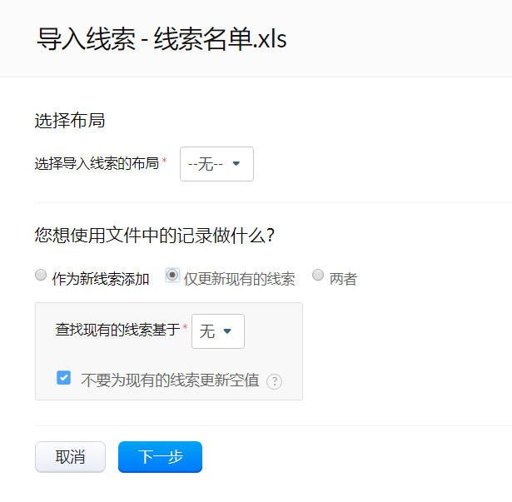The height and width of the screenshot is (502, 512).
Task: Click the "选择布局" section heading
Action: (x=70, y=120)
